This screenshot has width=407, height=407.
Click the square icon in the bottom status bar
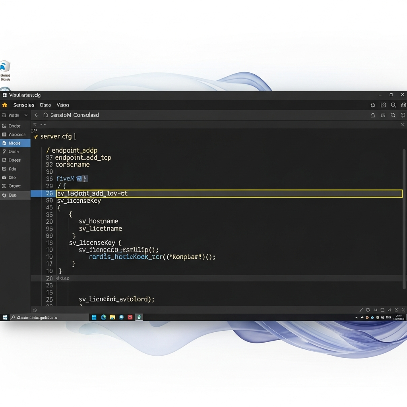tap(382, 310)
